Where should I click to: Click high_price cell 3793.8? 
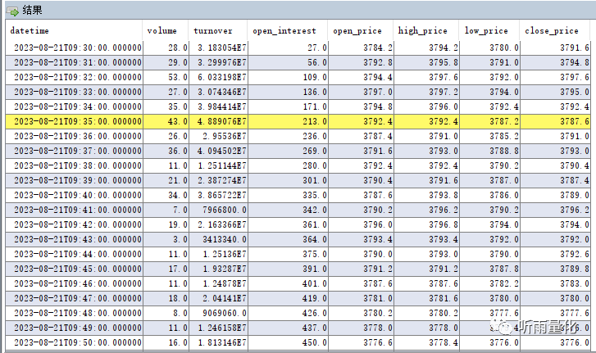(x=426, y=195)
